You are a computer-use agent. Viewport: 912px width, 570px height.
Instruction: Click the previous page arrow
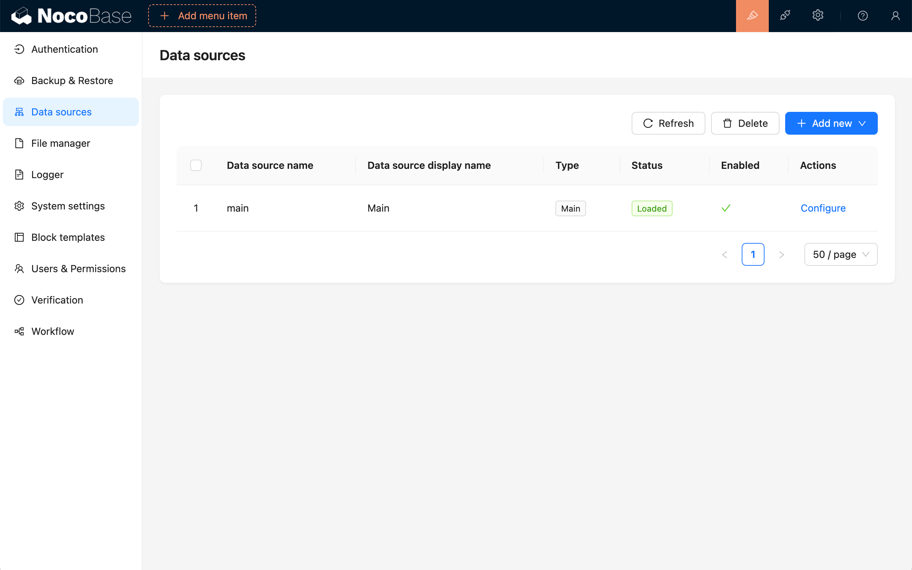(x=724, y=255)
